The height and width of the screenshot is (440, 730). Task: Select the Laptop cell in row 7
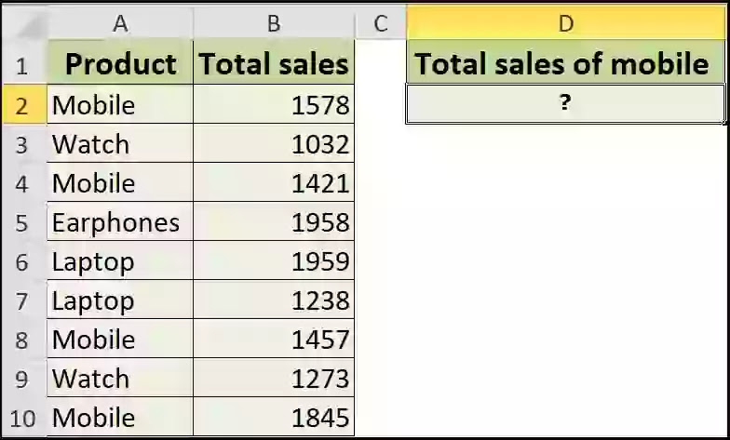(120, 300)
